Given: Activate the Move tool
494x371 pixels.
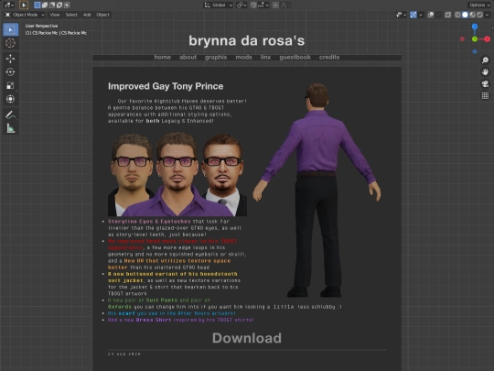Looking at the screenshot, I should [10, 59].
